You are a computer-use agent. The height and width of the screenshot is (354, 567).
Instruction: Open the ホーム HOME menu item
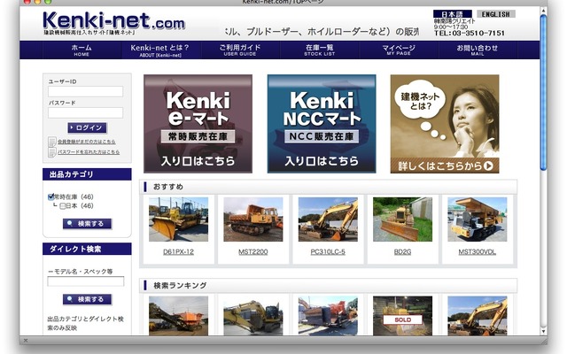click(82, 50)
